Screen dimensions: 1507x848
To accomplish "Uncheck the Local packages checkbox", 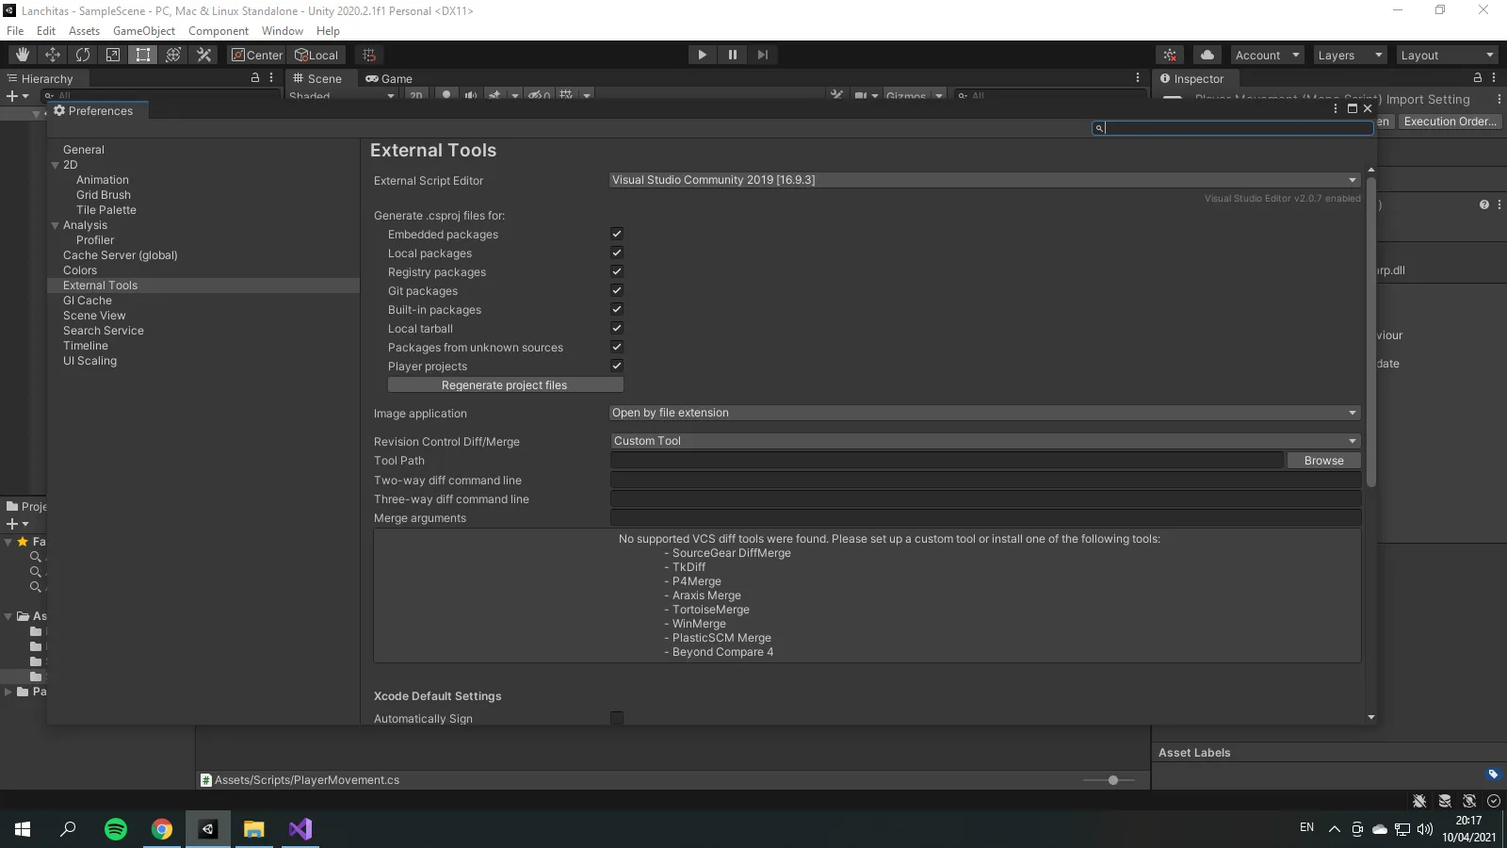I will [x=617, y=253].
